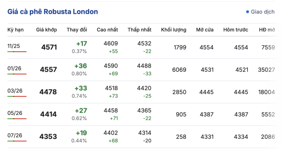Viewport: 284px width, 153px height.
Task: Click the price range bar under 03/26
Action: pyautogui.click(x=17, y=96)
